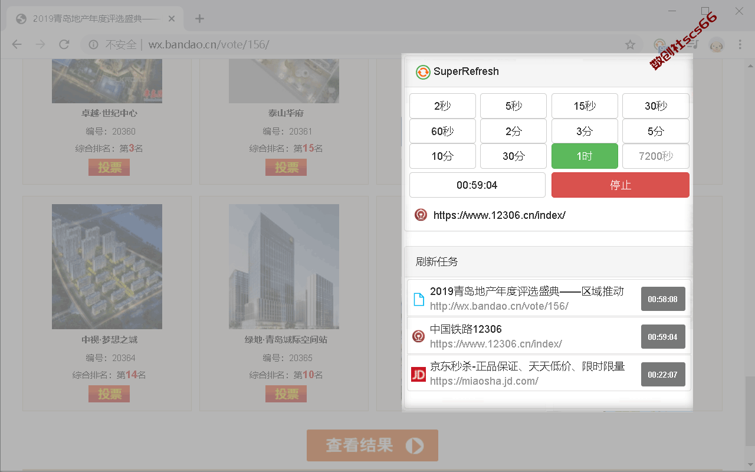Vote for 泰山华府 with 投票 button
The image size is (755, 472).
click(286, 168)
